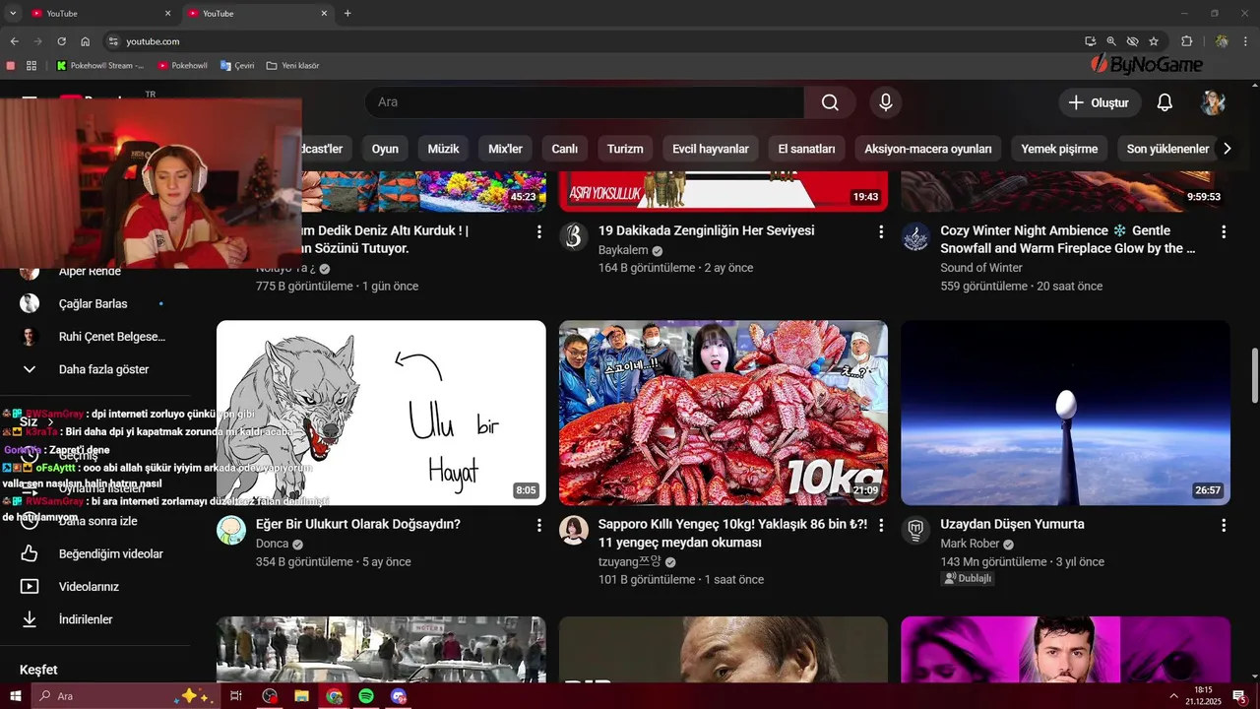Click the page vertical scrollbar thumb
Image resolution: width=1260 pixels, height=709 pixels.
[1255, 374]
